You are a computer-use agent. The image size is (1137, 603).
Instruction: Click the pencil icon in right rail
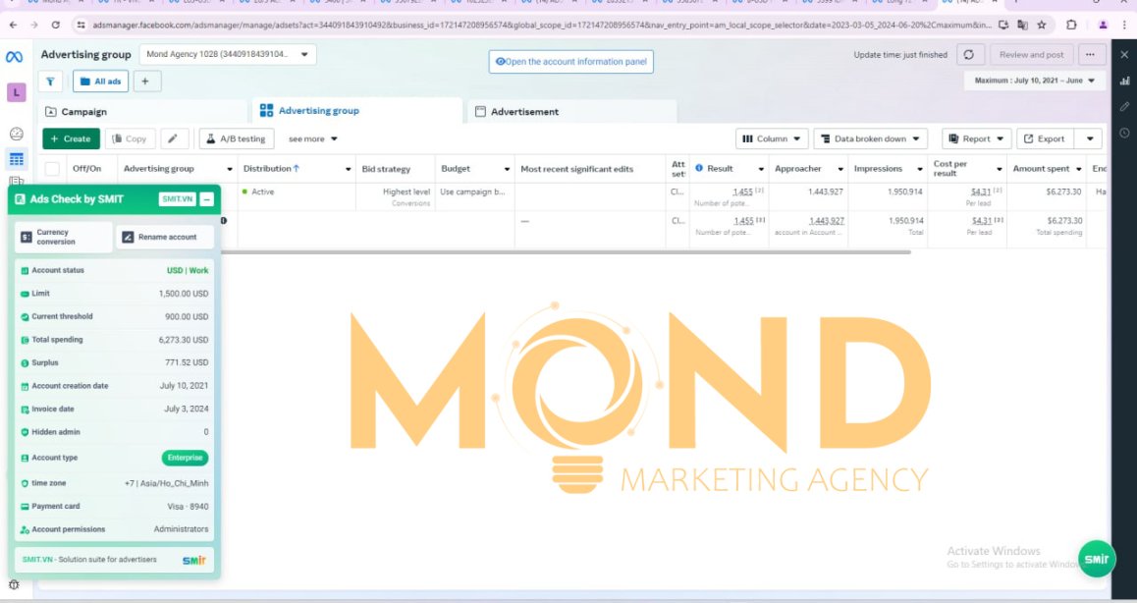click(1124, 107)
